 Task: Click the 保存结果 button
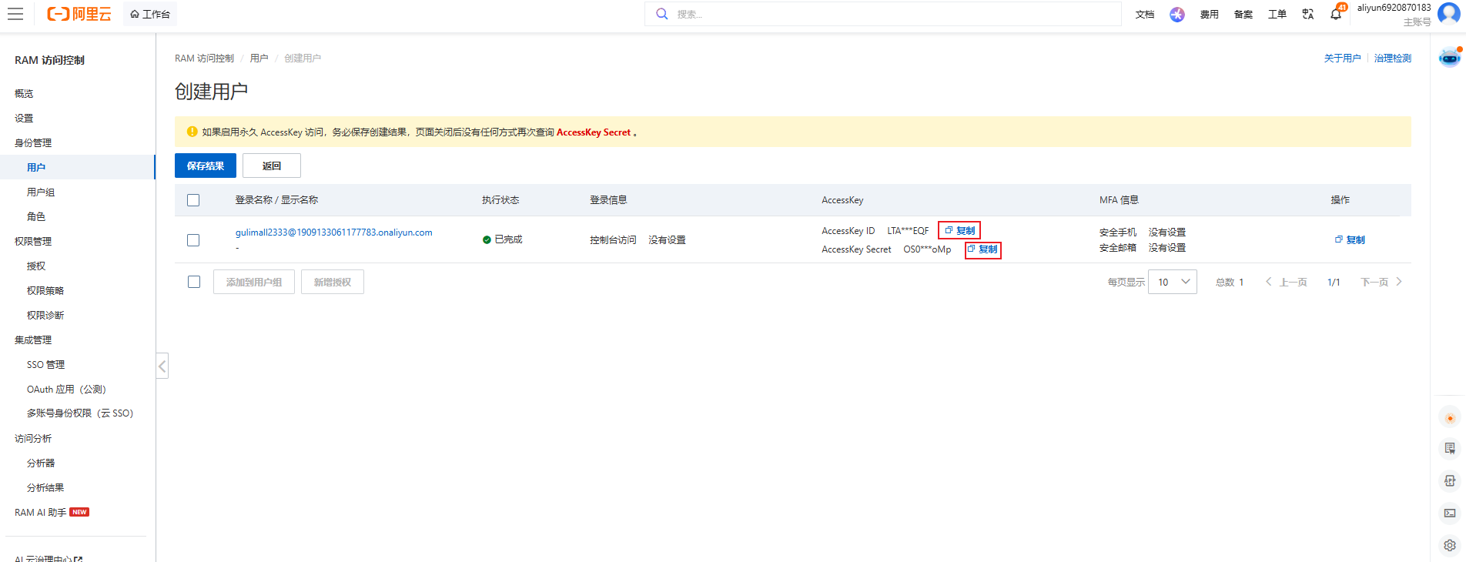pos(206,166)
